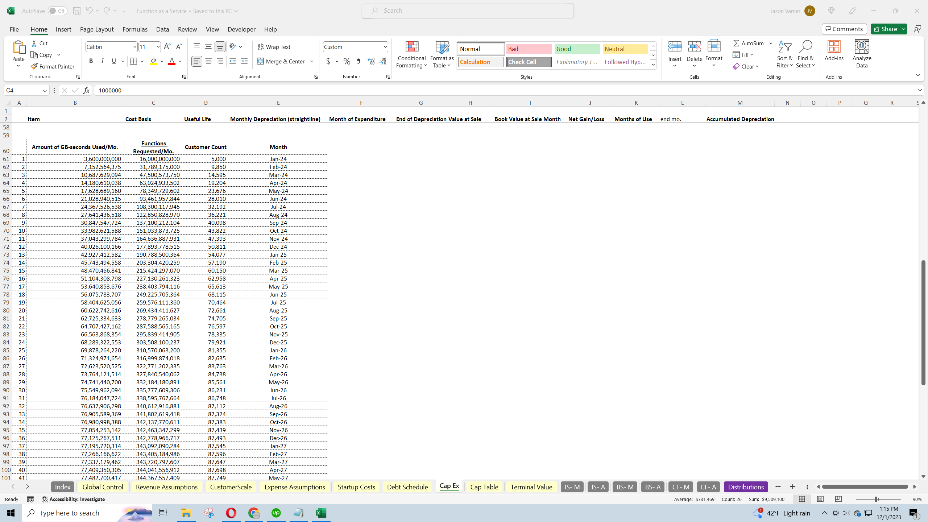Expand the formula bar chevron
This screenshot has width=928, height=522.
point(920,90)
